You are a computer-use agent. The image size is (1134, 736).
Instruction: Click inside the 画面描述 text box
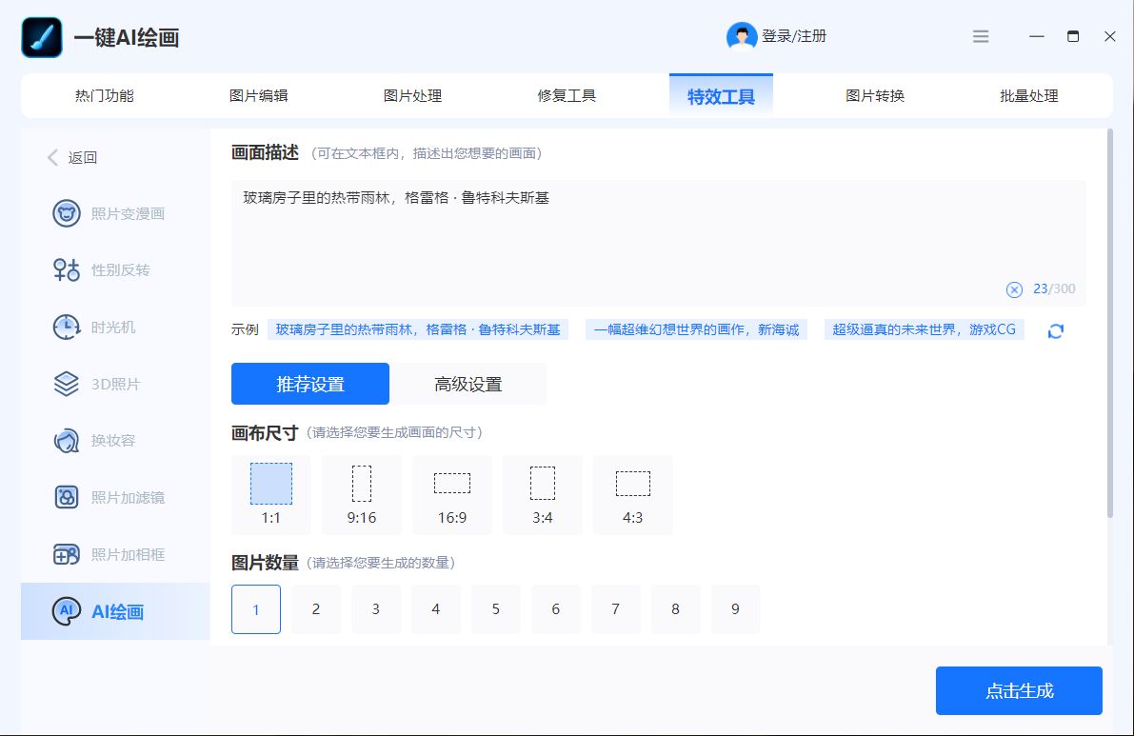pyautogui.click(x=659, y=243)
